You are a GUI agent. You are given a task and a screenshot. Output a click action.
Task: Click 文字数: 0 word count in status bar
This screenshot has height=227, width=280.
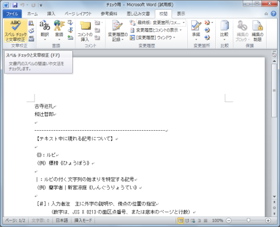coord(40,221)
